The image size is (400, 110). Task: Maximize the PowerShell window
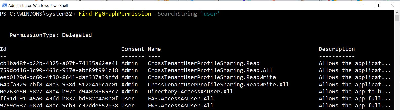(x=377, y=5)
